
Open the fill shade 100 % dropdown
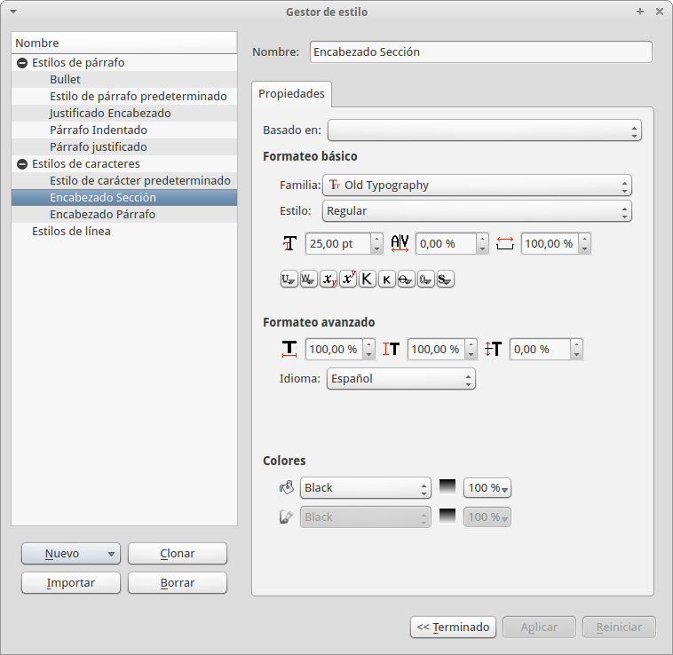[x=487, y=488]
